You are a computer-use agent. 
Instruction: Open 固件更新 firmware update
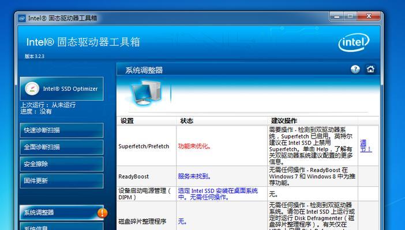click(x=62, y=181)
